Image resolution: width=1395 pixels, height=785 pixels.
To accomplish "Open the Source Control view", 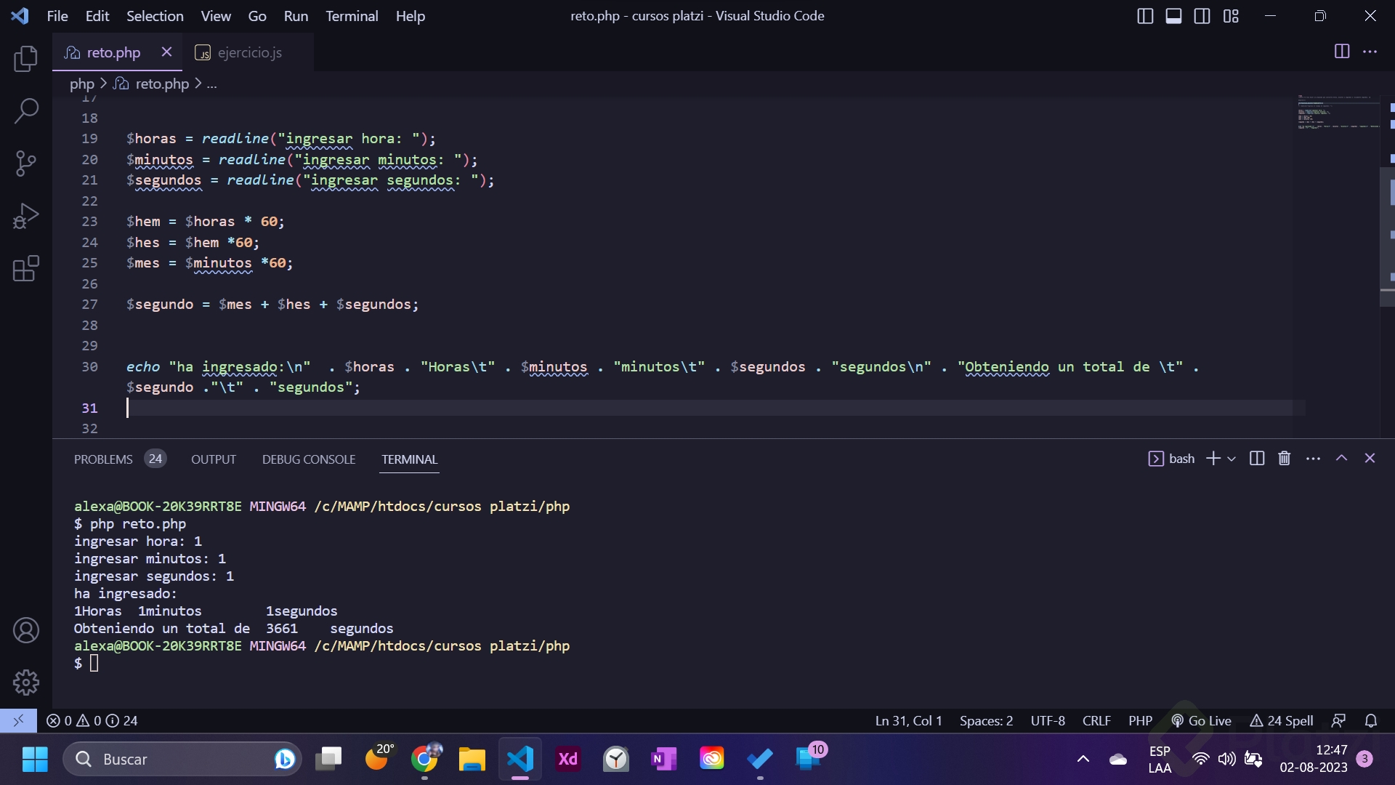I will click(26, 164).
